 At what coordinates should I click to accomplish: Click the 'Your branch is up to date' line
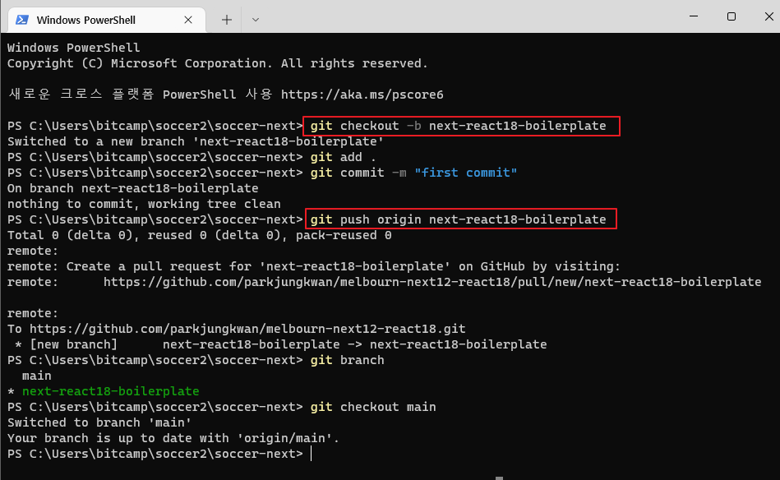173,438
